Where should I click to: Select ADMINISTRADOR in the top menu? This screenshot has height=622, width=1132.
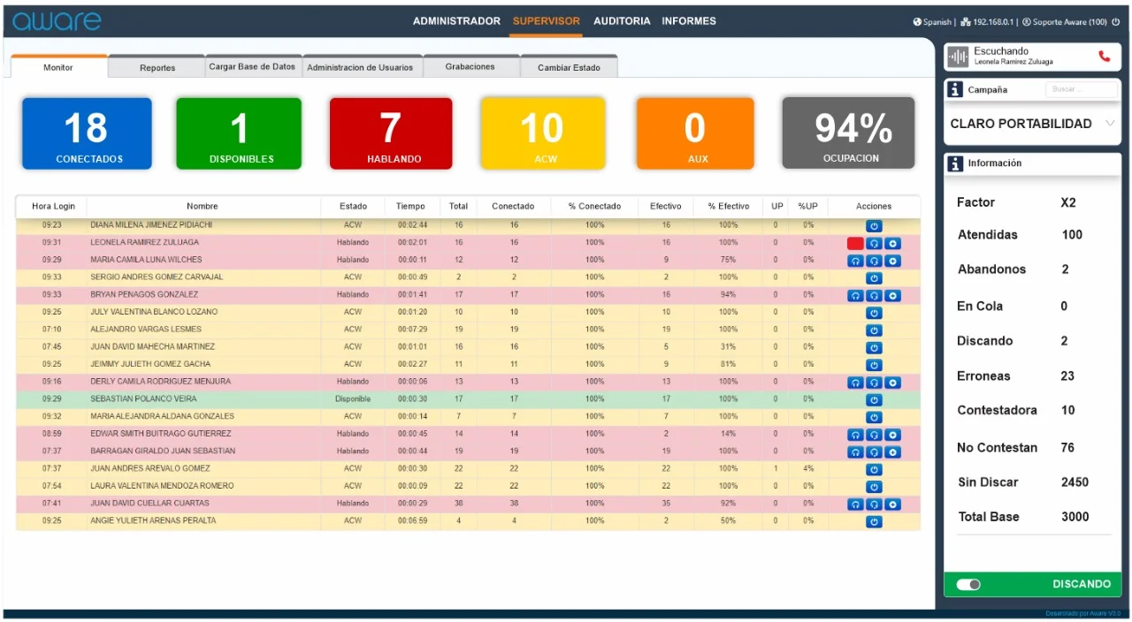[x=456, y=20]
